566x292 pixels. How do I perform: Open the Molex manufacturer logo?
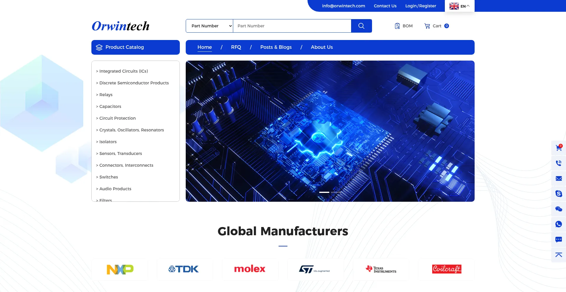point(250,269)
